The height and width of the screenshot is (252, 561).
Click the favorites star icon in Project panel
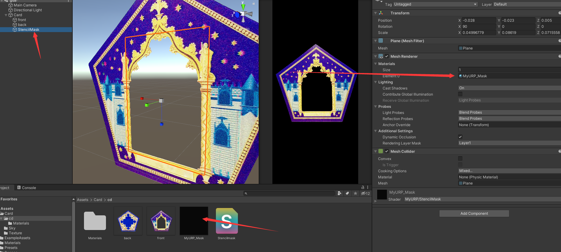click(x=355, y=193)
